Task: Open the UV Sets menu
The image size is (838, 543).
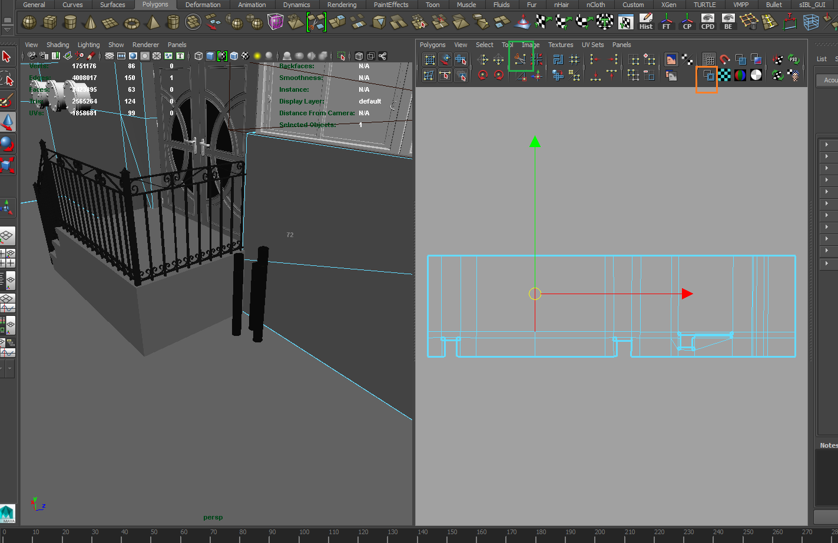Action: pos(592,45)
